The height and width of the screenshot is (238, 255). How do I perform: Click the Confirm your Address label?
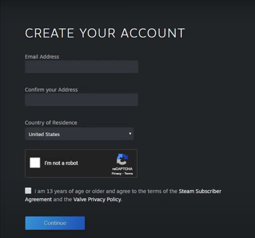(x=51, y=90)
